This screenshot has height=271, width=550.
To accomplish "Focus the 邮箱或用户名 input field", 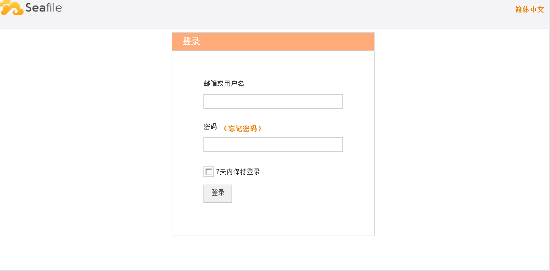I will [273, 101].
